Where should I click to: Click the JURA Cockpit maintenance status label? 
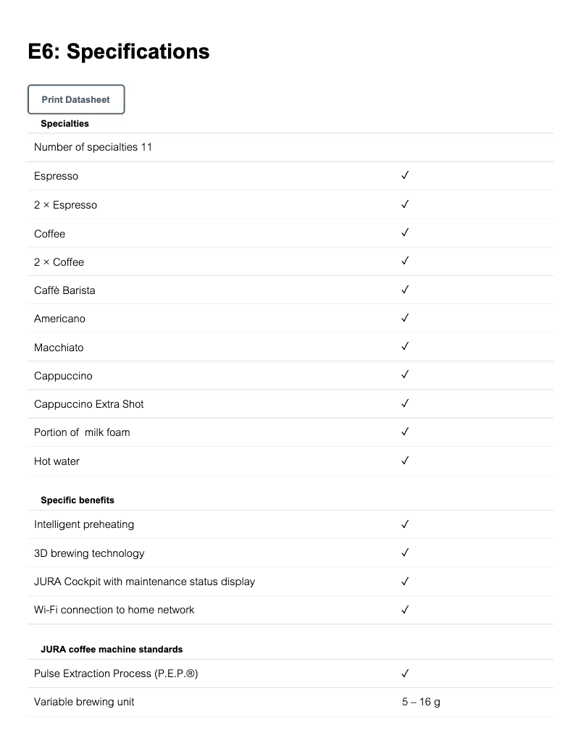pos(144,582)
